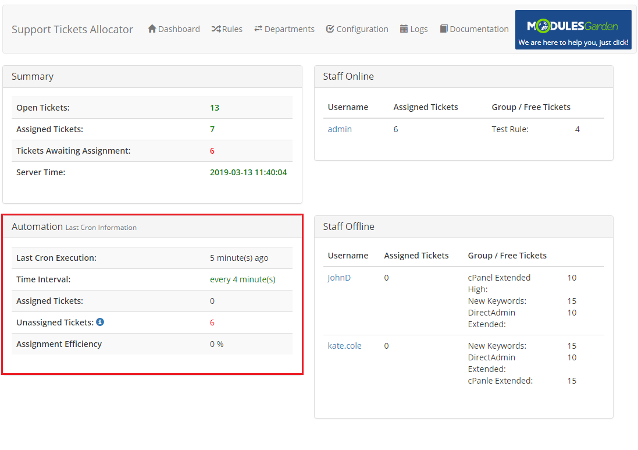
Task: Open the Dashboard menu item
Action: click(174, 29)
